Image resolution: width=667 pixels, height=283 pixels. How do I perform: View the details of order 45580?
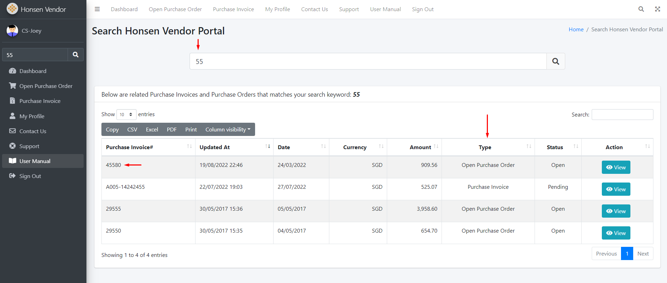coord(616,167)
